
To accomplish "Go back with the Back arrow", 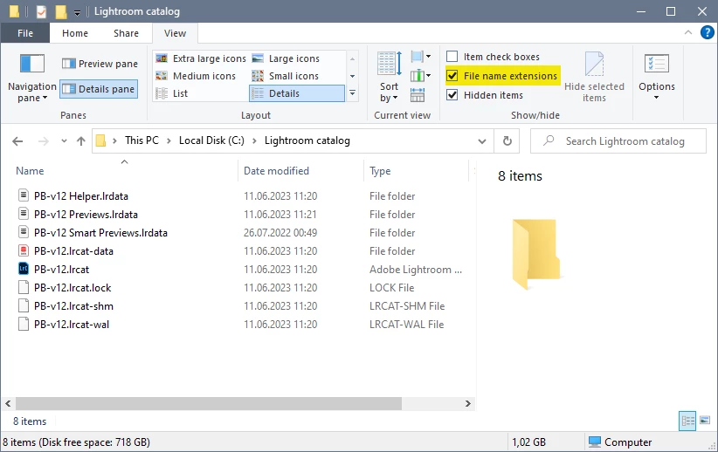I will coord(17,141).
